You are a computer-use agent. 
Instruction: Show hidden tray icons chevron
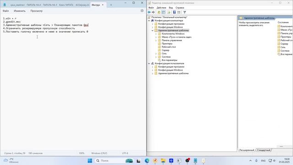coord(250,161)
